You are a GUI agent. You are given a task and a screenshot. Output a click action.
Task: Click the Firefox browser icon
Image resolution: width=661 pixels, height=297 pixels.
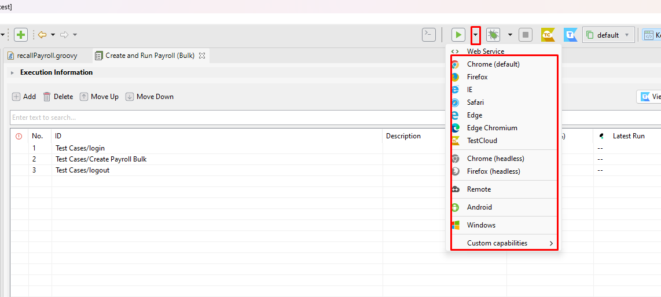[x=456, y=77]
